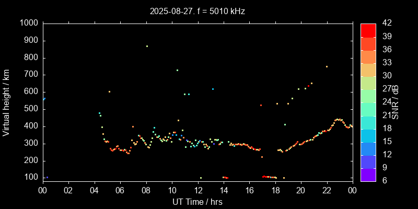Click the plot title with date and frequency
The width and height of the screenshot is (418, 209).
198,10
